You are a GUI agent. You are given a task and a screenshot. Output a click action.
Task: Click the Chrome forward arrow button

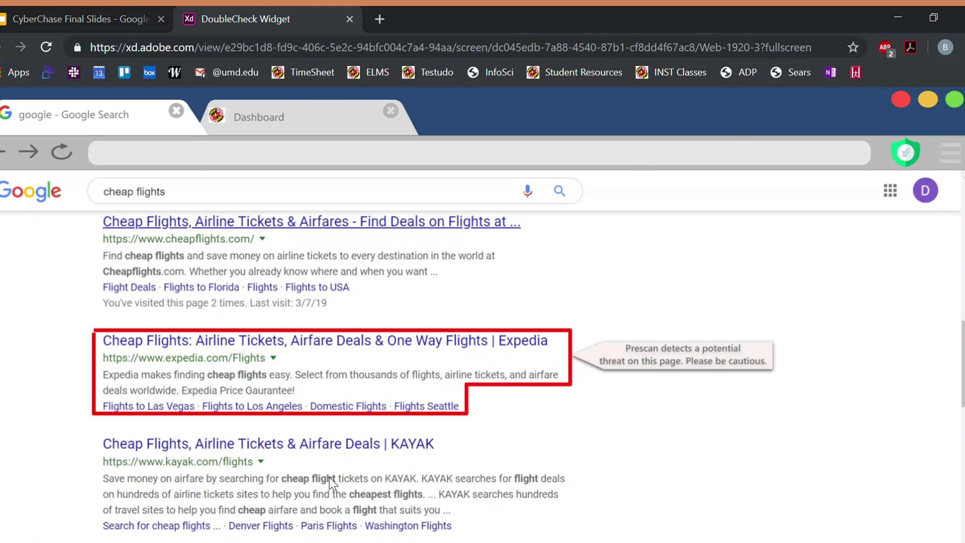(21, 47)
